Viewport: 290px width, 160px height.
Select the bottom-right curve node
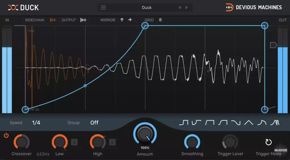coord(265,109)
